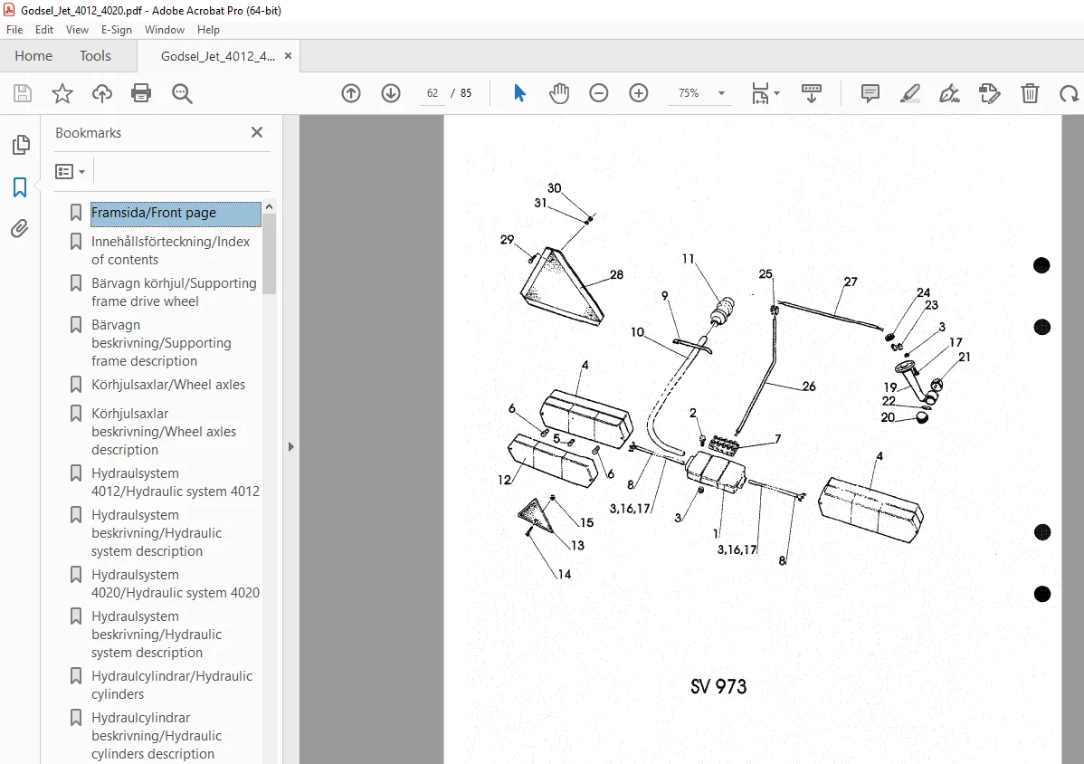Open Körhjulsaxlar/Wheel axles bookmark

pos(168,385)
